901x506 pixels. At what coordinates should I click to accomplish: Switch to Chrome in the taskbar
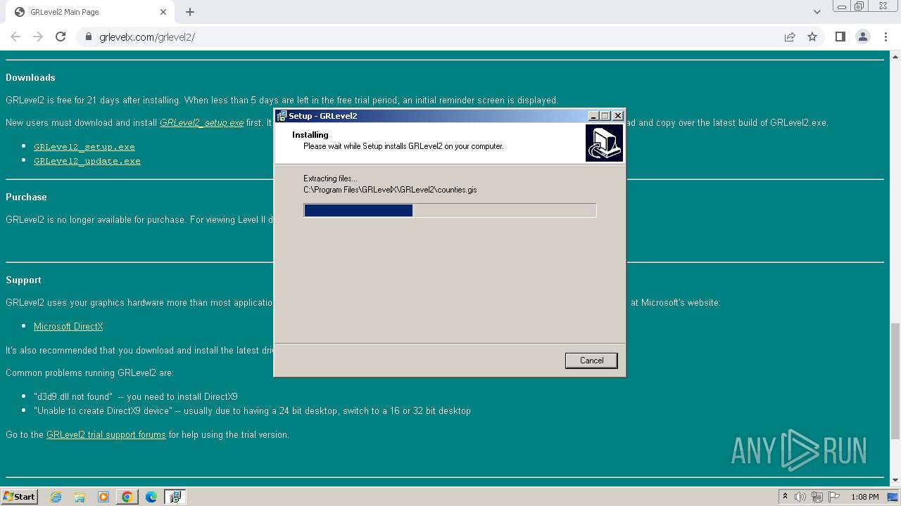[x=127, y=497]
